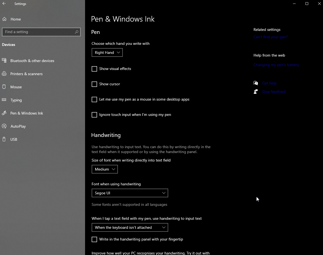The width and height of the screenshot is (323, 255).
Task: Click the Give feedback link
Action: [x=274, y=92]
